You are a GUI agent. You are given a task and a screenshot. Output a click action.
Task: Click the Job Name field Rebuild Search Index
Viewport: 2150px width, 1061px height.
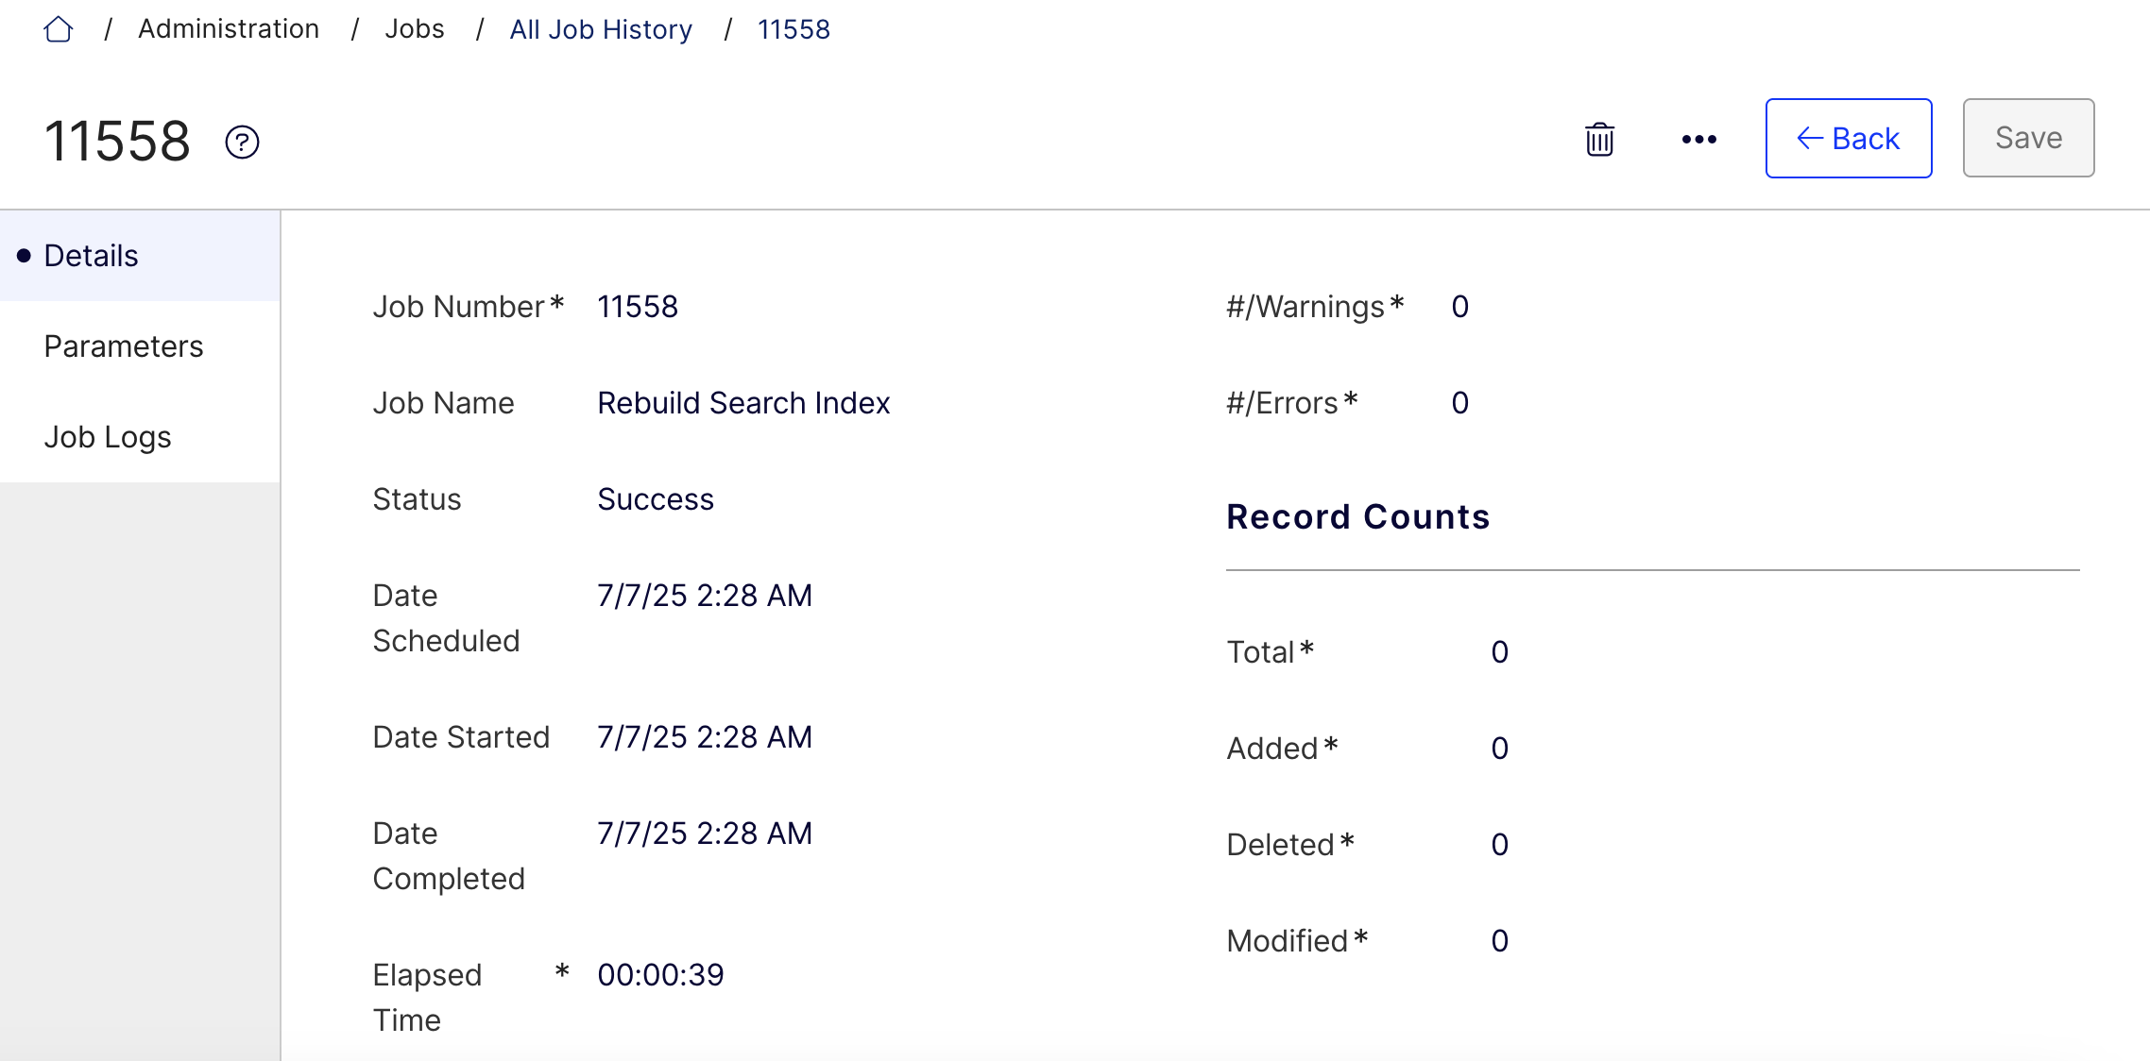(742, 402)
